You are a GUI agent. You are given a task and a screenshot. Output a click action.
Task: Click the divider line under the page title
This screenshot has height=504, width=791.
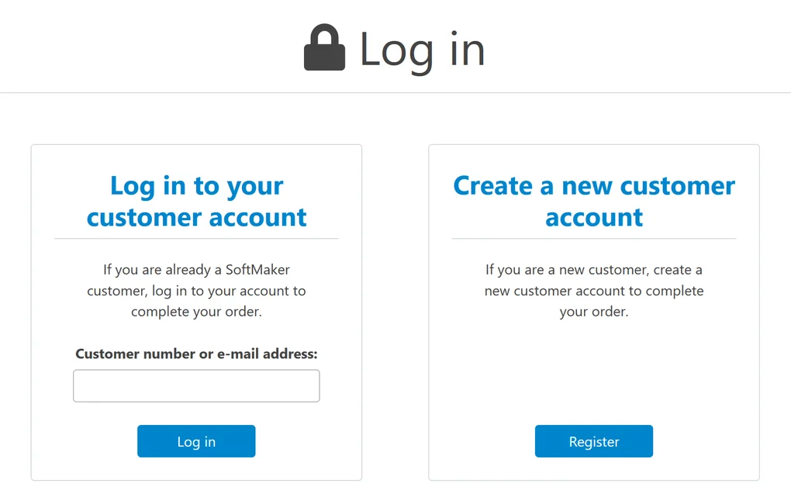[395, 93]
